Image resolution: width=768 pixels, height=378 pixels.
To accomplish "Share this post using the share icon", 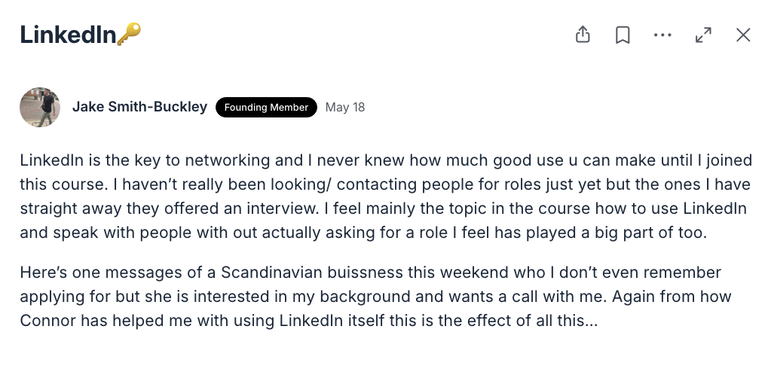I will 583,35.
